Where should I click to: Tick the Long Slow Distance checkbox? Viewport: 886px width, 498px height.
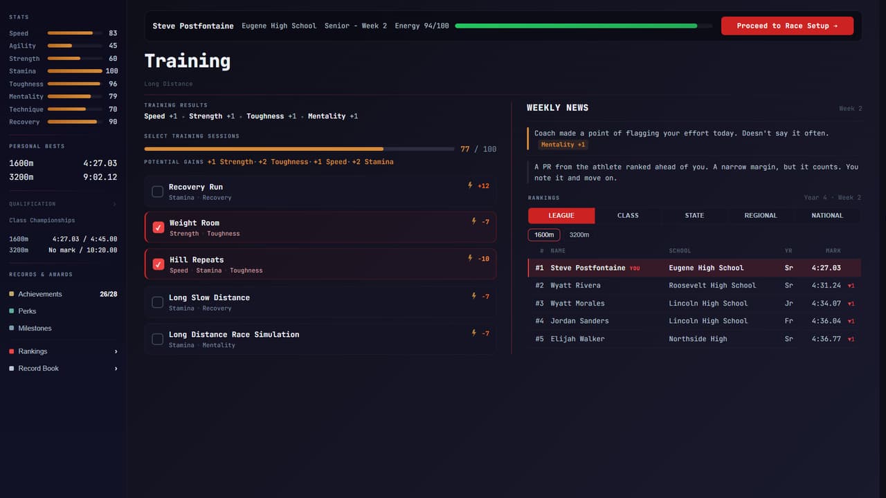(157, 302)
